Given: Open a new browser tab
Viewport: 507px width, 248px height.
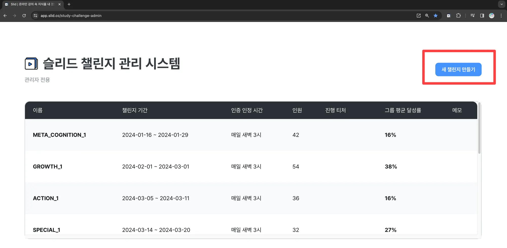Looking at the screenshot, I should pyautogui.click(x=69, y=4).
